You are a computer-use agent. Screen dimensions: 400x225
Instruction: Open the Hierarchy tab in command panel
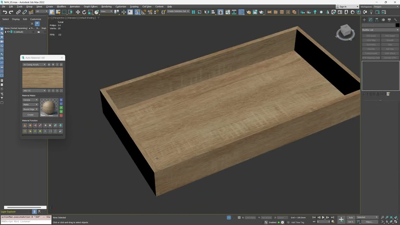pyautogui.click(x=377, y=20)
